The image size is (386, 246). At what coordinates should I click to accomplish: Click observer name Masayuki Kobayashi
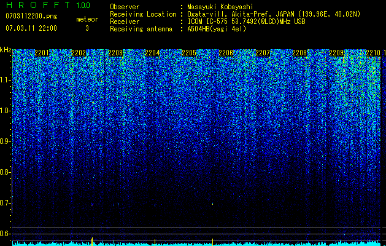(x=220, y=7)
